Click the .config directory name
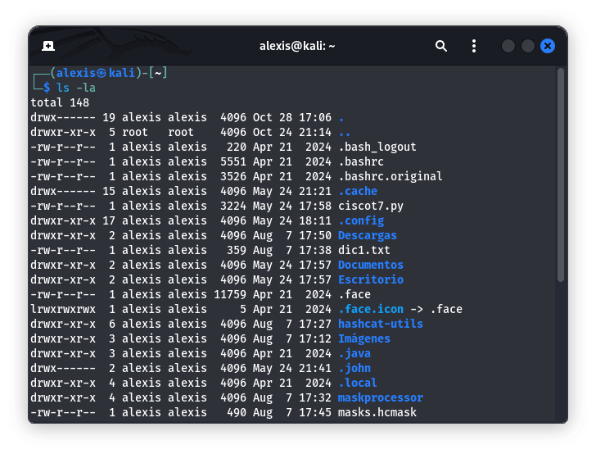The height and width of the screenshot is (454, 596). [x=361, y=220]
